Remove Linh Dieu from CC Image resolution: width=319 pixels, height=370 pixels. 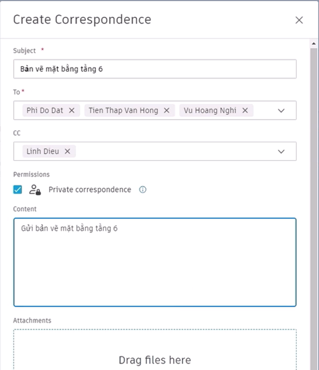click(x=67, y=151)
